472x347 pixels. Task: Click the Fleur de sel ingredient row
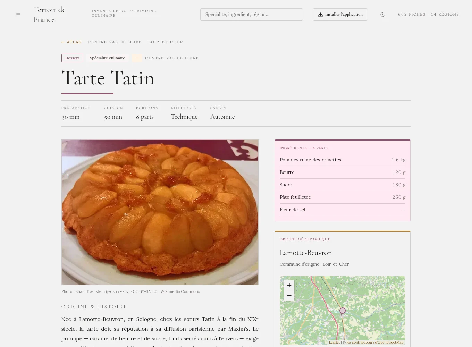click(x=343, y=210)
